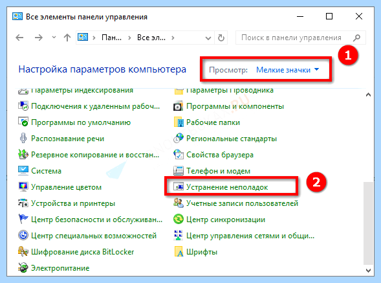The width and height of the screenshot is (381, 283).
Task: Open 'Центр специальных возможностей' icon
Action: 23,235
